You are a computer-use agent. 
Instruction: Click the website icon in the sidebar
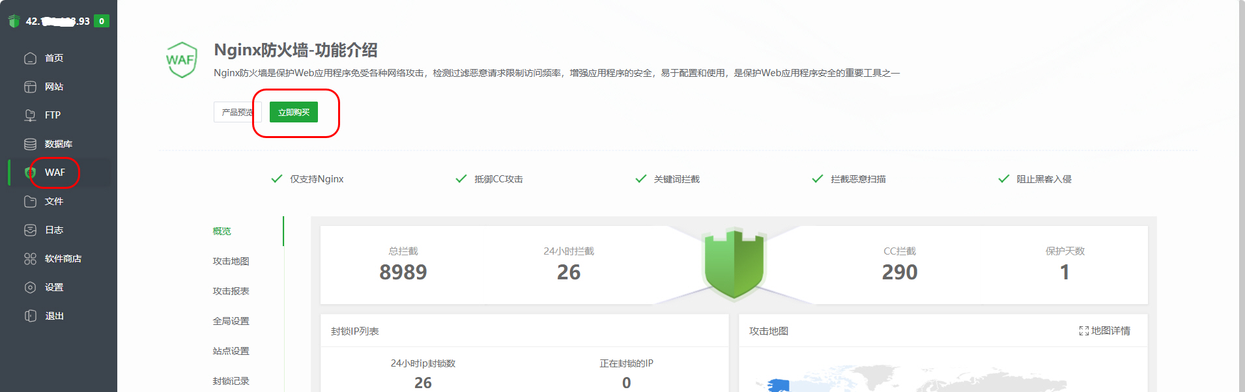pos(30,87)
